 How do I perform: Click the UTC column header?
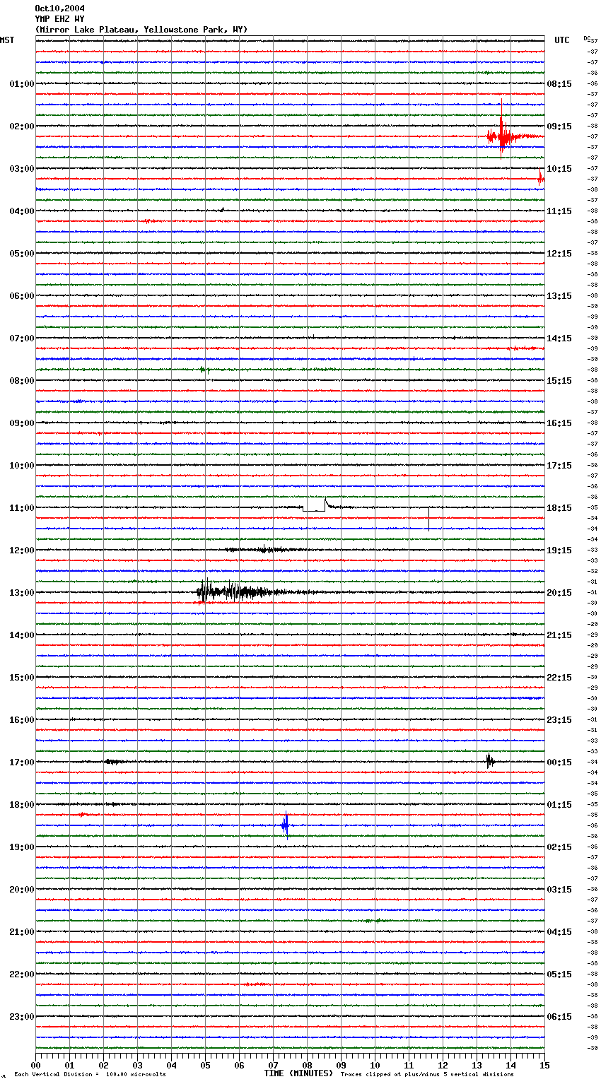click(562, 40)
